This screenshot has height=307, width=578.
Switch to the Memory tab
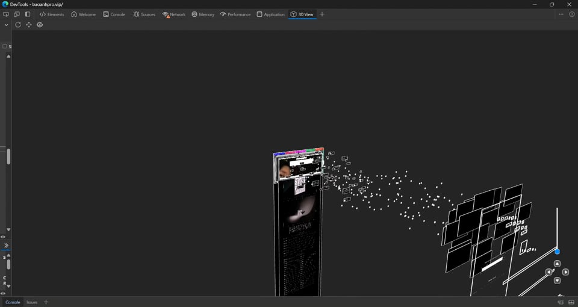pos(203,14)
